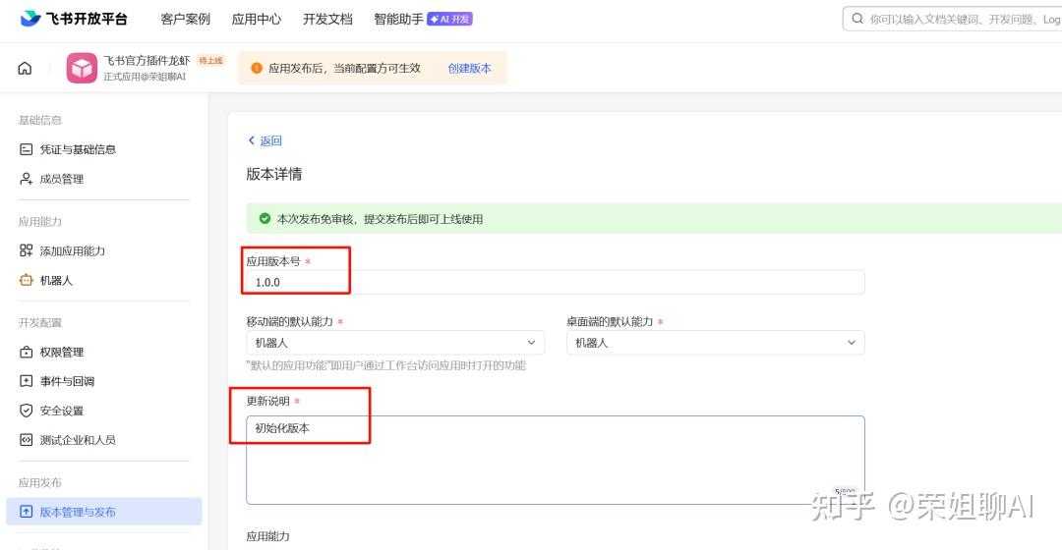Open the 应用中心 top menu
Viewport: 1062px width, 550px height.
(x=256, y=19)
